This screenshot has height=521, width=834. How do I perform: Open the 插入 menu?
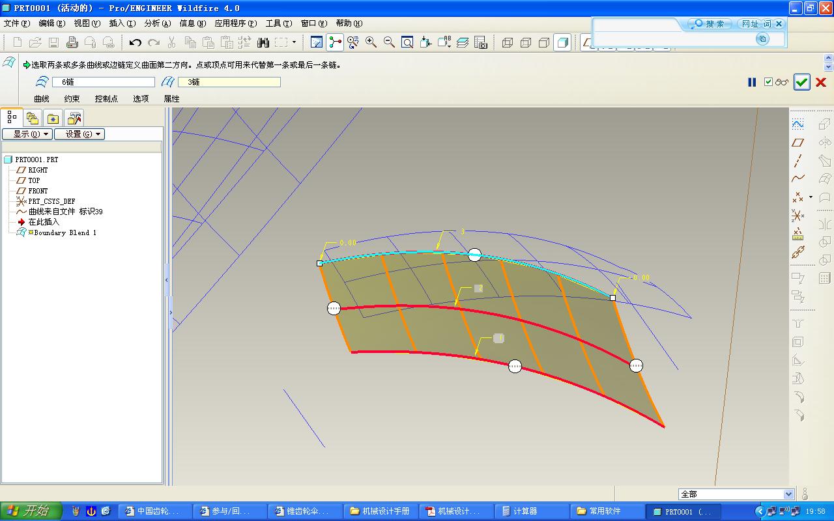click(122, 23)
